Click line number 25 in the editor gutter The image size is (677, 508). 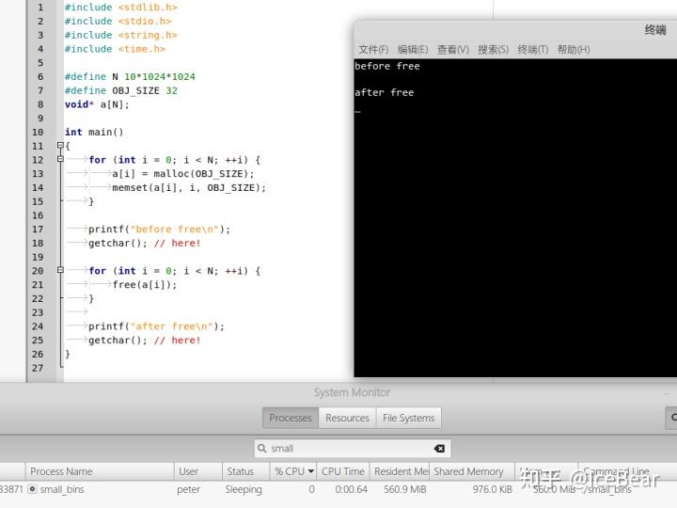pyautogui.click(x=38, y=340)
